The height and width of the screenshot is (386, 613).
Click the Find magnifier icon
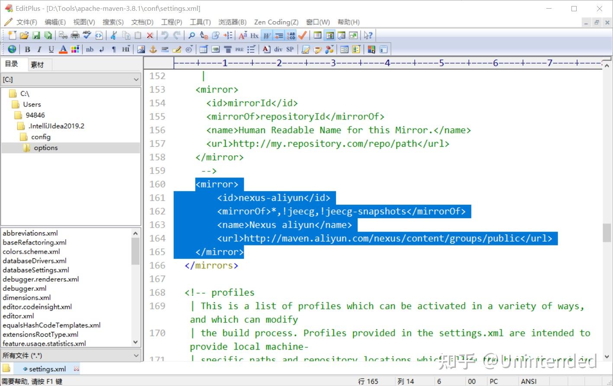pyautogui.click(x=192, y=35)
